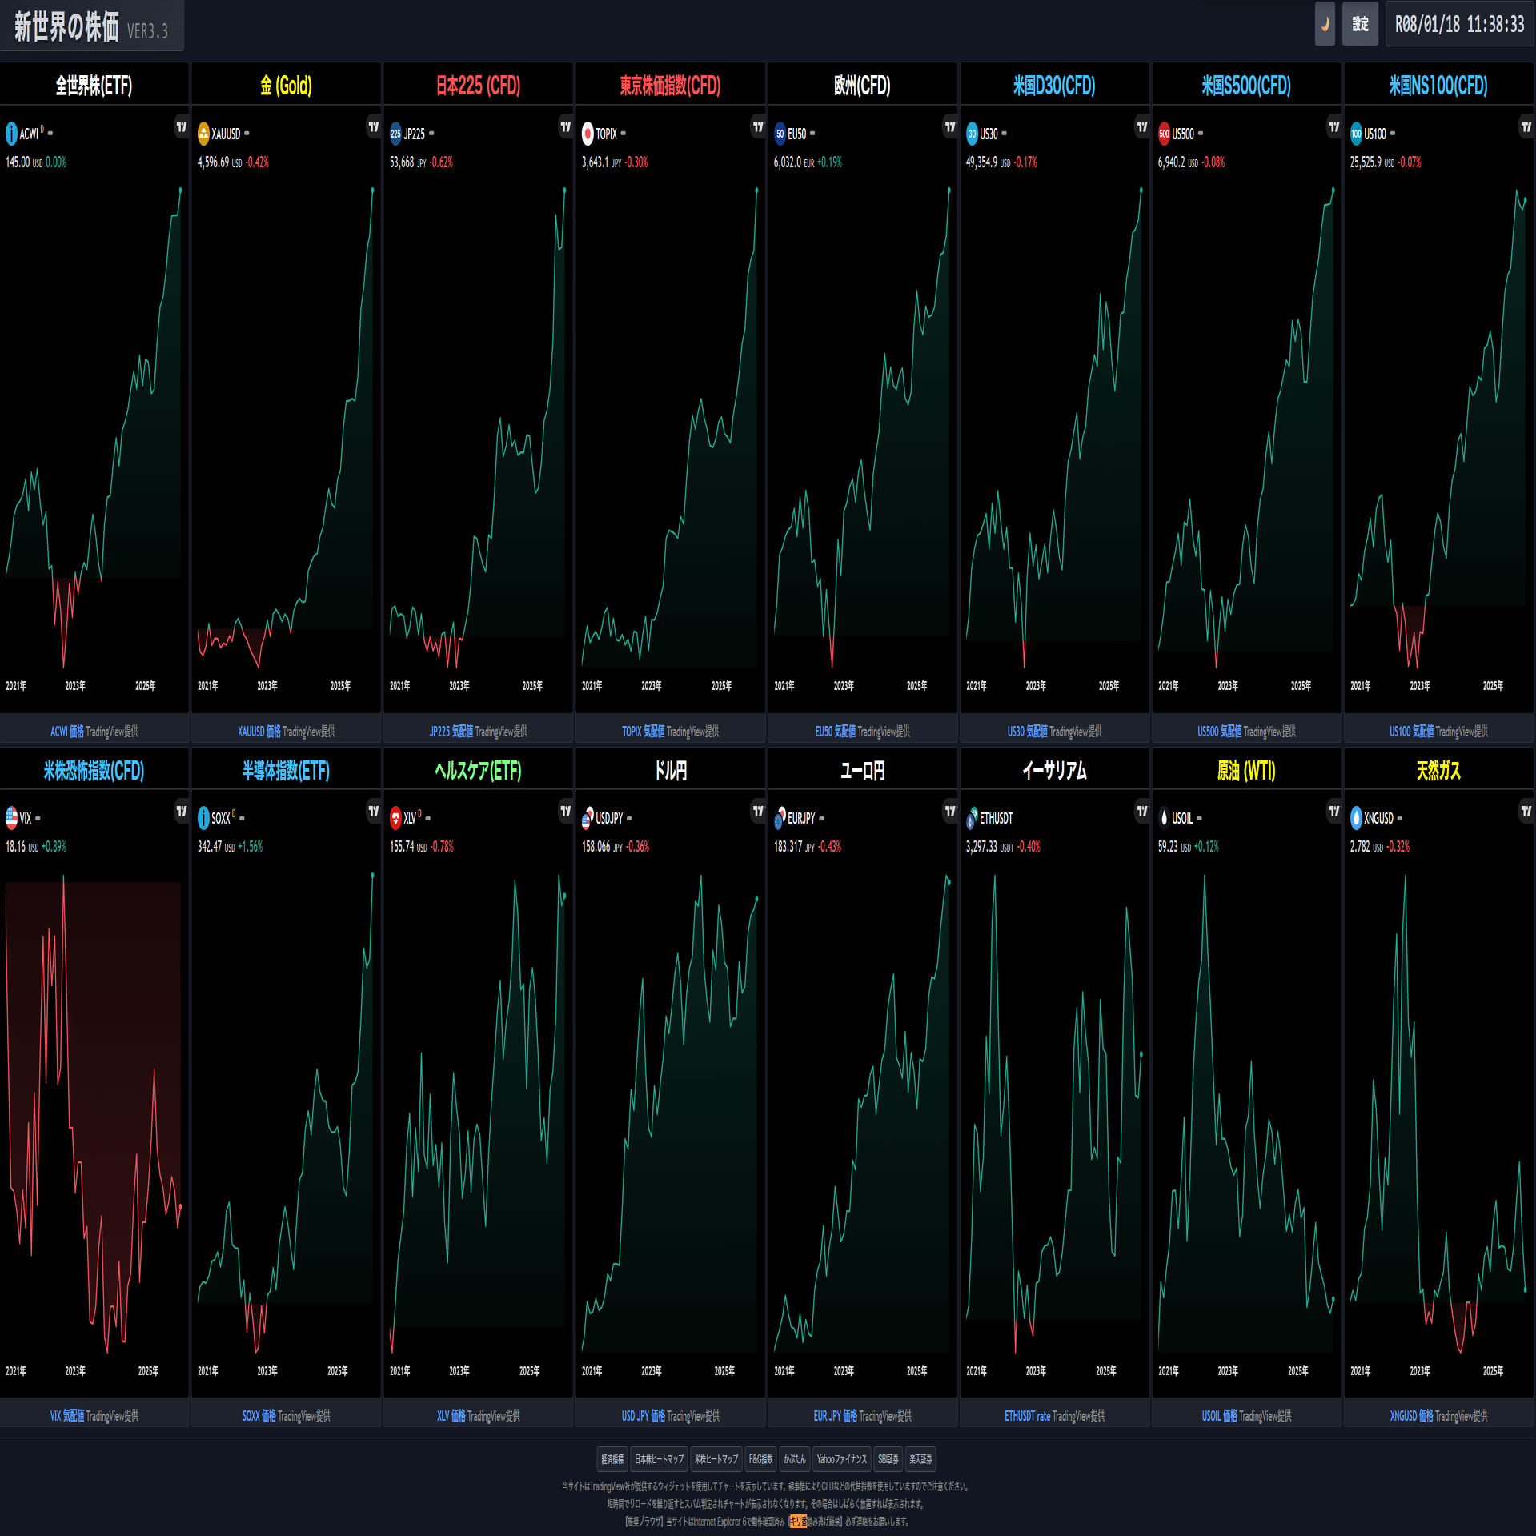The height and width of the screenshot is (1536, 1536).
Task: Click the gold XAUUSD symbol logo
Action: (x=203, y=134)
